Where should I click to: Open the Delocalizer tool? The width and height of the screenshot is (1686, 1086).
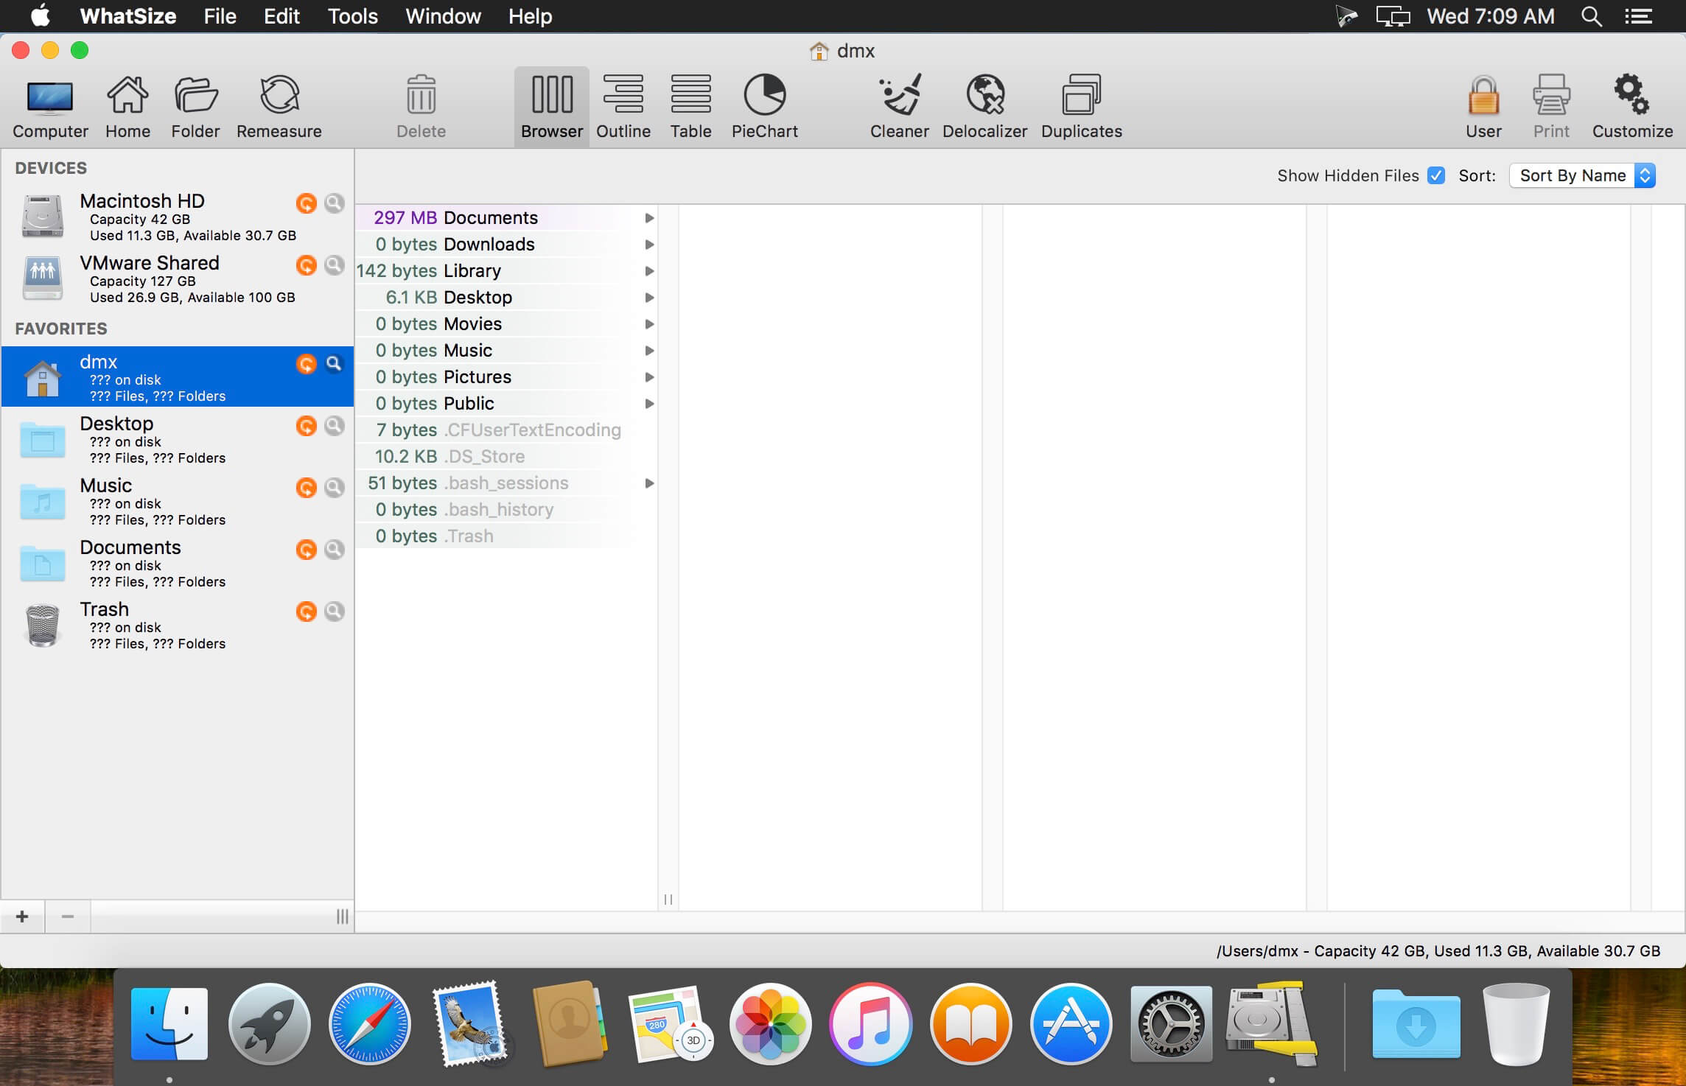click(984, 107)
